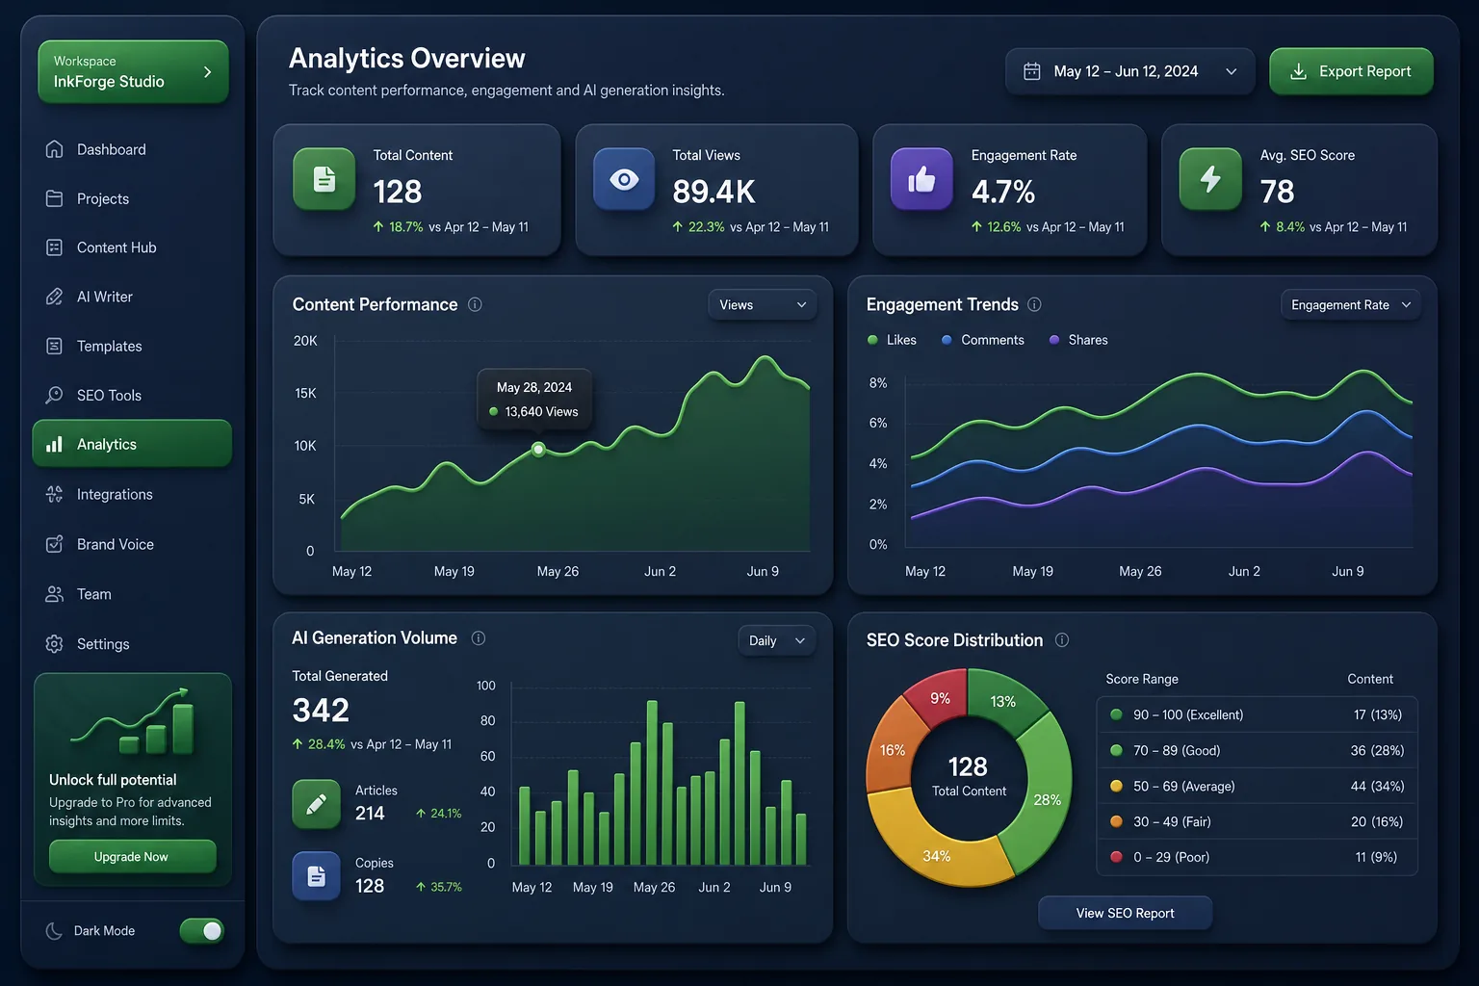Open the Engagement Rate metric dropdown
The width and height of the screenshot is (1479, 986).
1350,304
